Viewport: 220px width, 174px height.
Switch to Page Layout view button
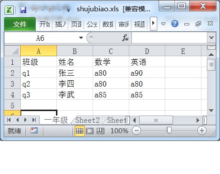click(x=90, y=131)
